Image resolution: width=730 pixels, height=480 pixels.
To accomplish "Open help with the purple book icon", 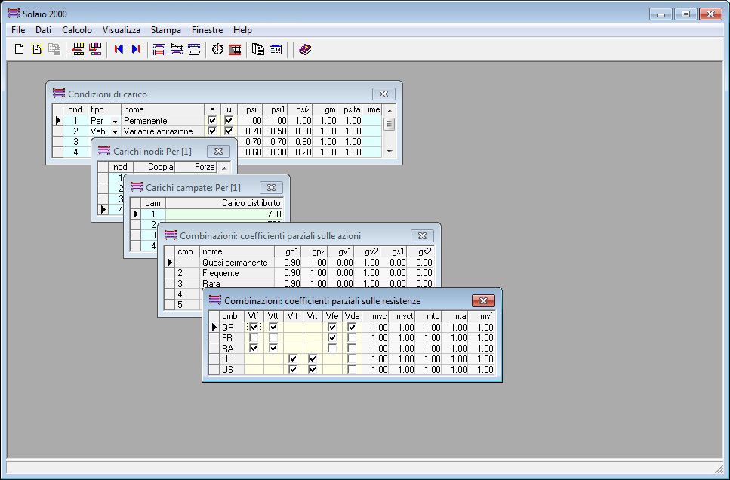I will click(x=305, y=49).
